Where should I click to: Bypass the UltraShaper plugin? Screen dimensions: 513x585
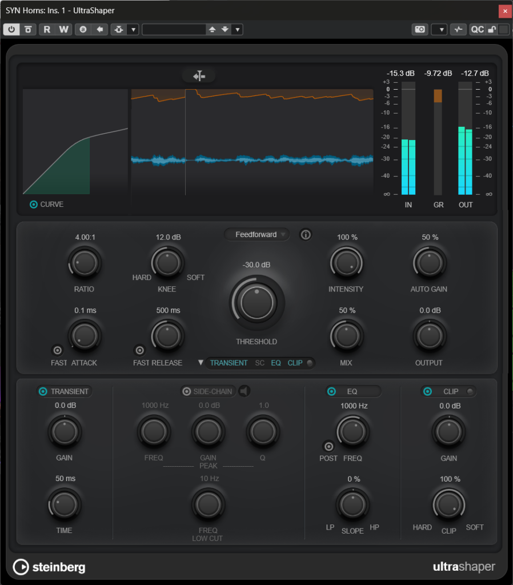tap(11, 29)
